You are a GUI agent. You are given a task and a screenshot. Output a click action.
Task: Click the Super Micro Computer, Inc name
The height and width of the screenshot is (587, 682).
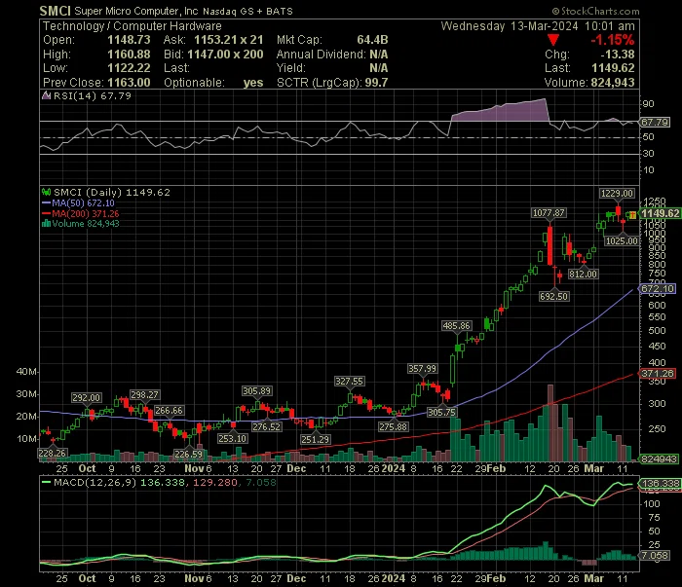(136, 11)
